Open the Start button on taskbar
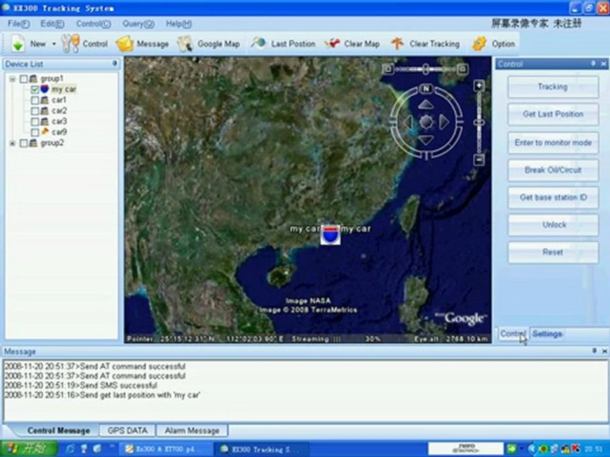Image resolution: width=610 pixels, height=457 pixels. (x=29, y=449)
